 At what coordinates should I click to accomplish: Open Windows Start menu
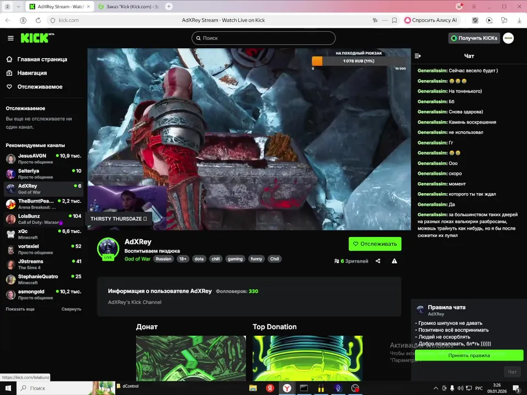click(8, 388)
